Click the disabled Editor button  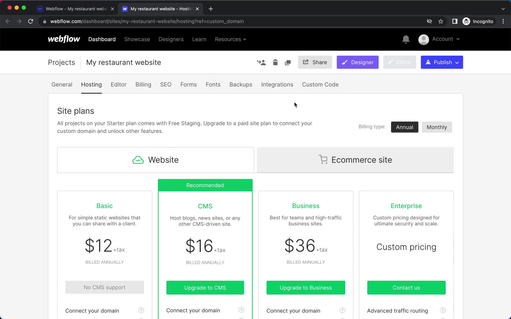coord(399,62)
